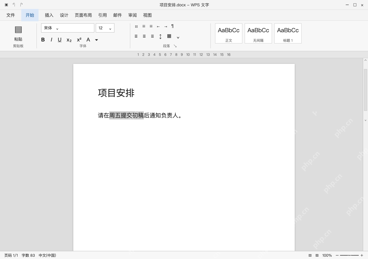The image size is (368, 259).
Task: Click the scrollbar up arrow
Action: (x=365, y=60)
